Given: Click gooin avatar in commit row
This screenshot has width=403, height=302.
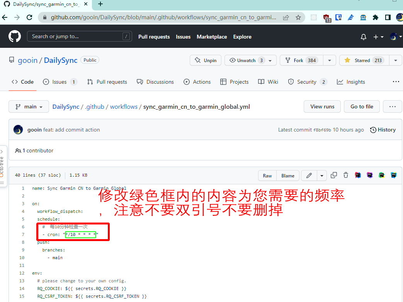Looking at the screenshot, I should click(18, 130).
